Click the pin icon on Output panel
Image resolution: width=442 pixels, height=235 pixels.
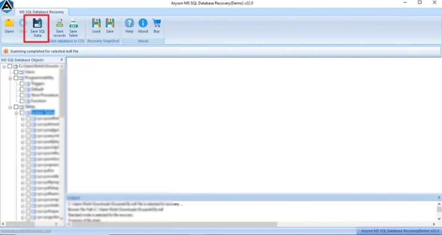tap(439, 198)
